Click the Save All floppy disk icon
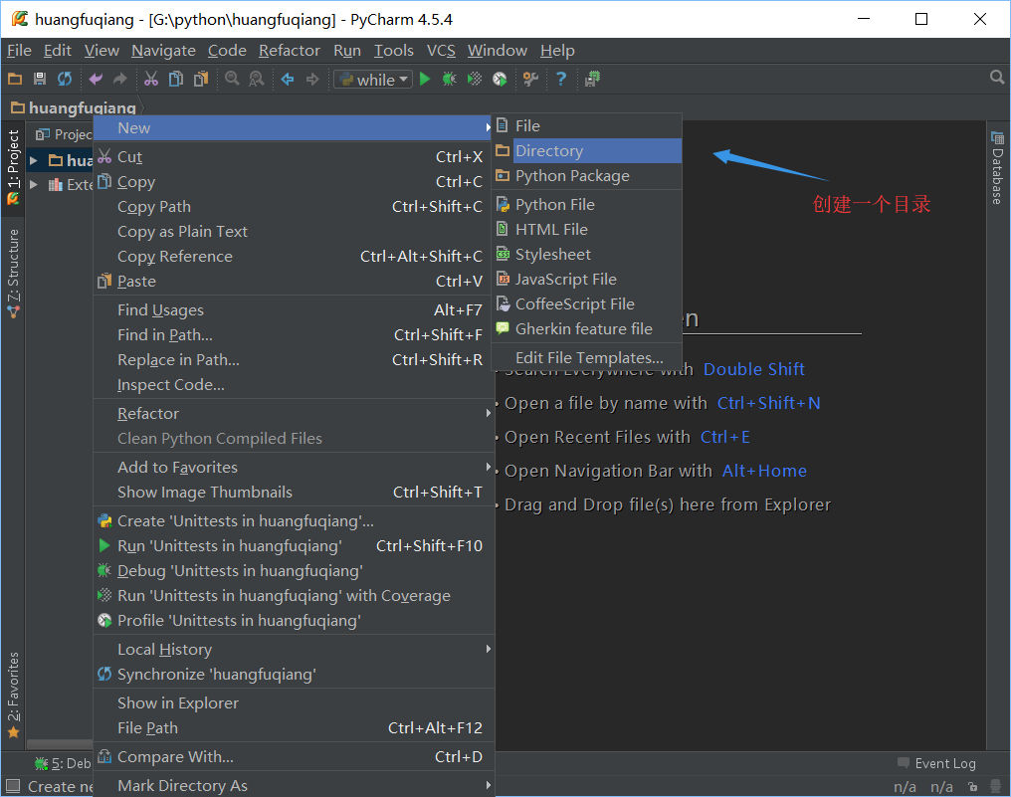This screenshot has width=1011, height=797. click(40, 80)
